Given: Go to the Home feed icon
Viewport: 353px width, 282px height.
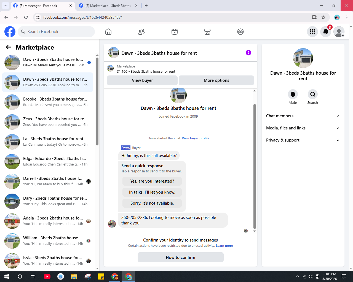Looking at the screenshot, I should coord(108,32).
